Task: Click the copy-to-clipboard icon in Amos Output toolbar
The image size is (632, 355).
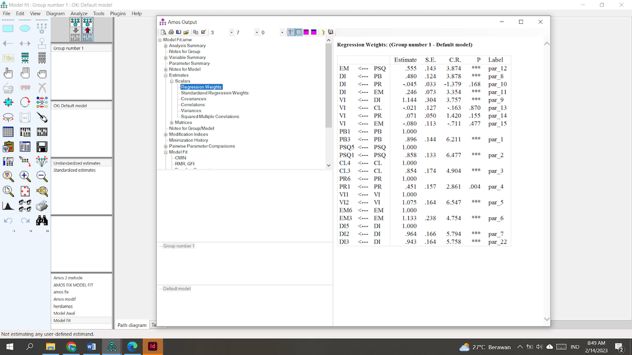Action: click(x=195, y=32)
